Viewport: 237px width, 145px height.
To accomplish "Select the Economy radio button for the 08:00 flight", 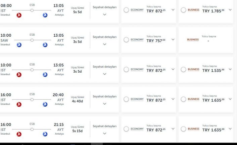I will tap(126, 10).
